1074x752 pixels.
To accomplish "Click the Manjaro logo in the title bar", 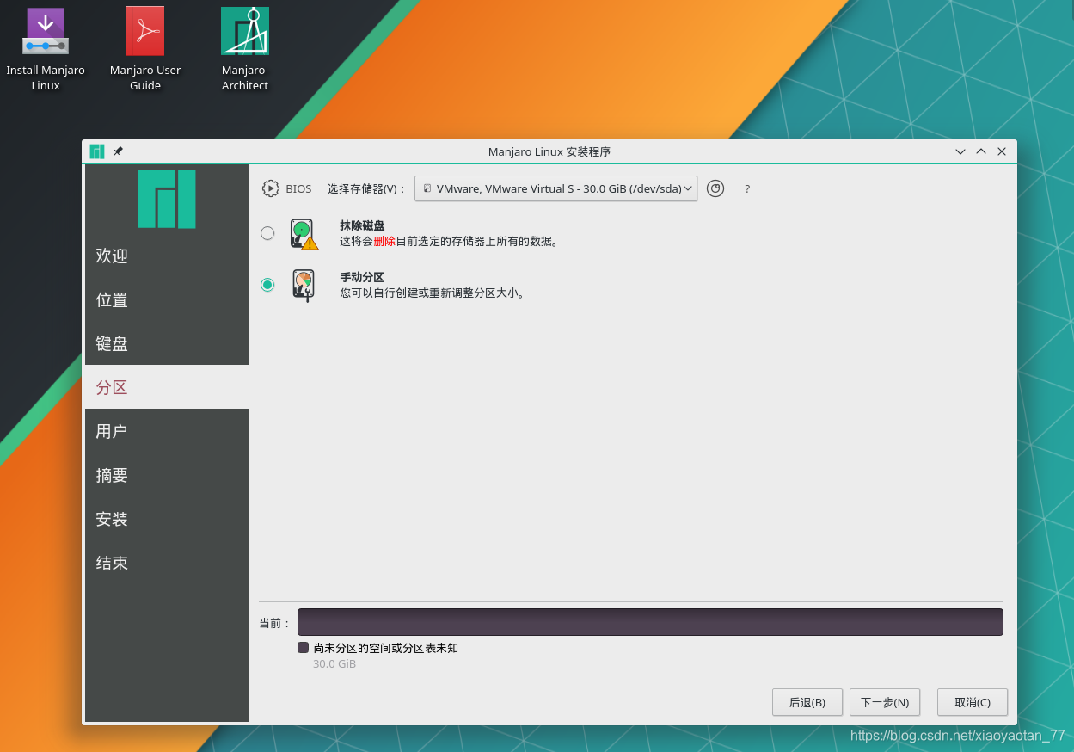I will click(x=97, y=151).
